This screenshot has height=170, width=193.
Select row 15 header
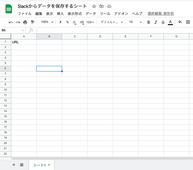(5, 117)
